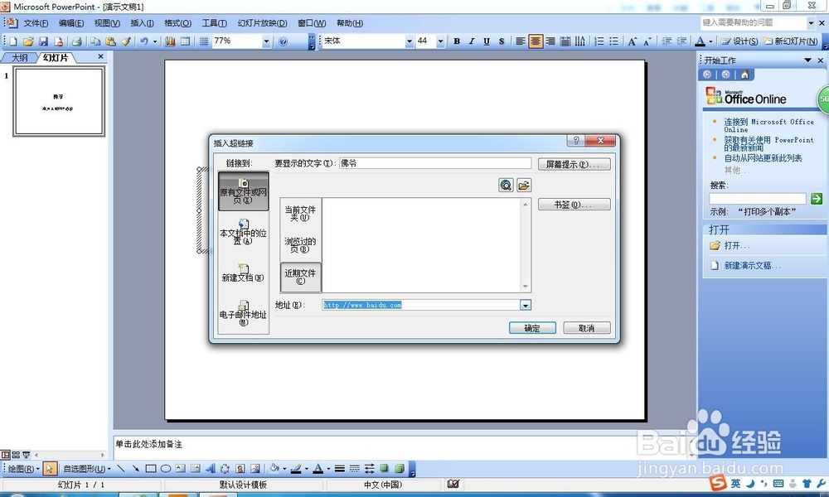Open the address field dropdown arrow
Image resolution: width=829 pixels, height=497 pixels.
click(x=526, y=305)
